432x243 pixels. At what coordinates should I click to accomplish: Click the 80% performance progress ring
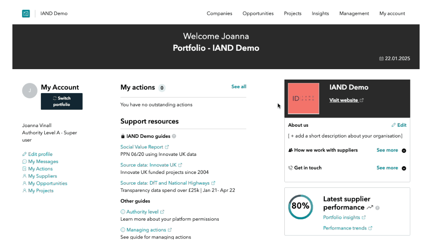click(300, 207)
